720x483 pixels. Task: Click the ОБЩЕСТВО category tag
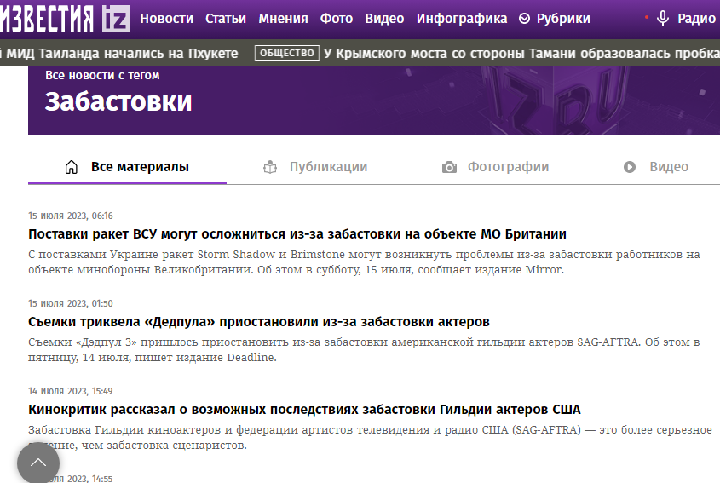[x=287, y=54]
